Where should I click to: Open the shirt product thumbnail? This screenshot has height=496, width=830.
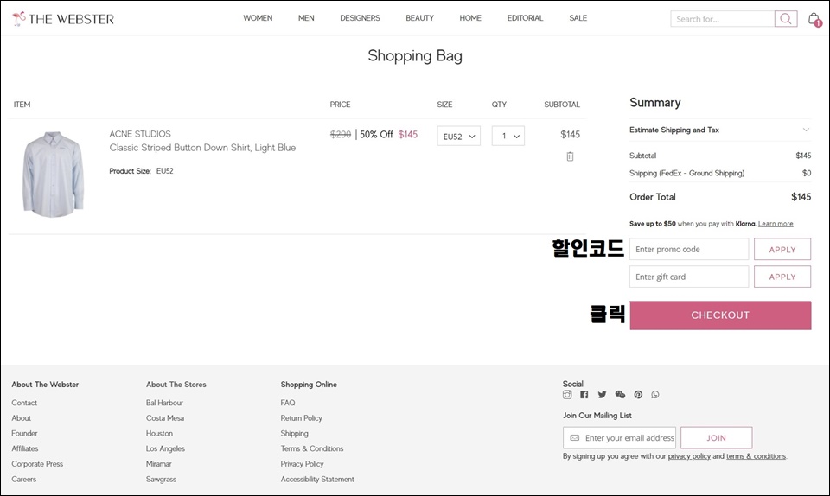click(53, 175)
